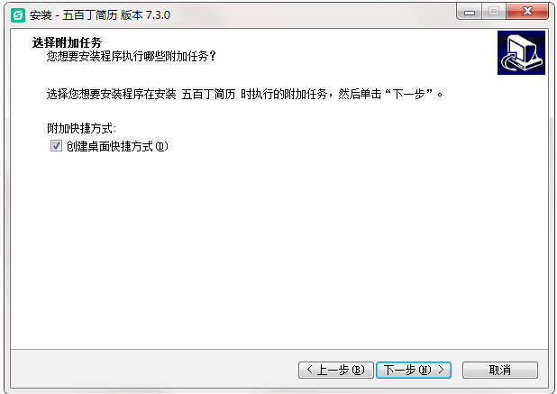Click the greyed-out maximize button

494,12
